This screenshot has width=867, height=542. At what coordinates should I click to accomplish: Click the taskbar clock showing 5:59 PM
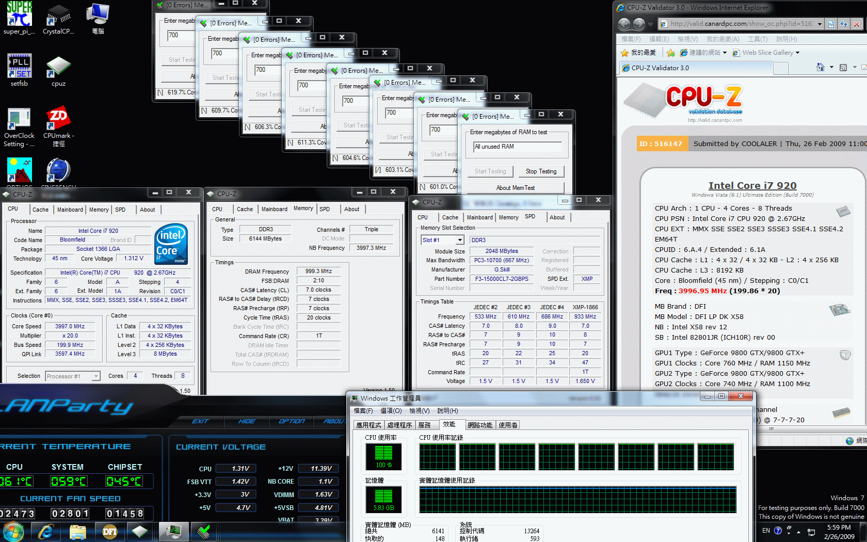click(x=839, y=532)
